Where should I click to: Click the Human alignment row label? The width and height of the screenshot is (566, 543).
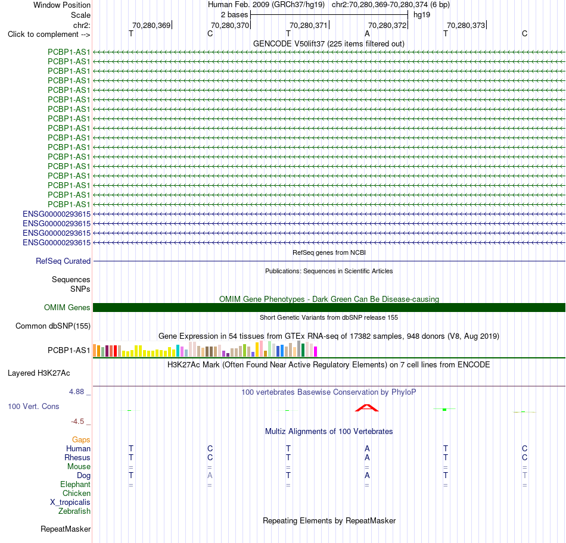(x=78, y=448)
